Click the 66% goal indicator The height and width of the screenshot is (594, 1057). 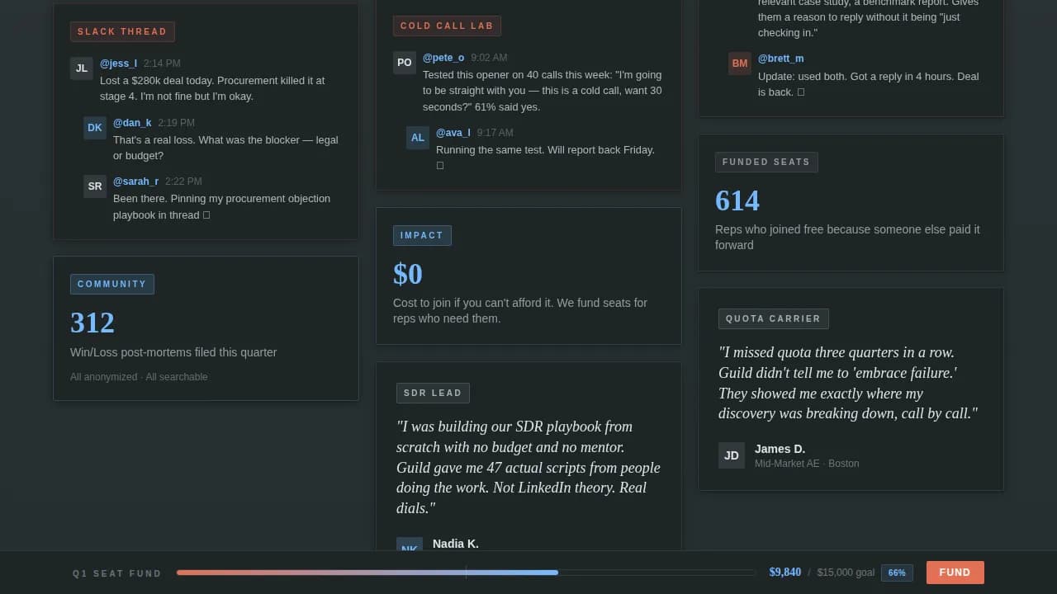897,573
